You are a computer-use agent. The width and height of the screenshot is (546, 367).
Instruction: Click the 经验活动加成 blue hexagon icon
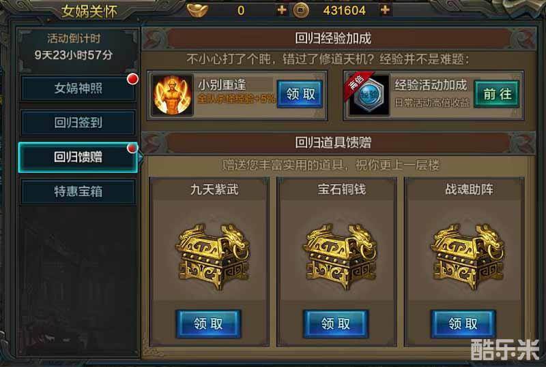coord(369,95)
